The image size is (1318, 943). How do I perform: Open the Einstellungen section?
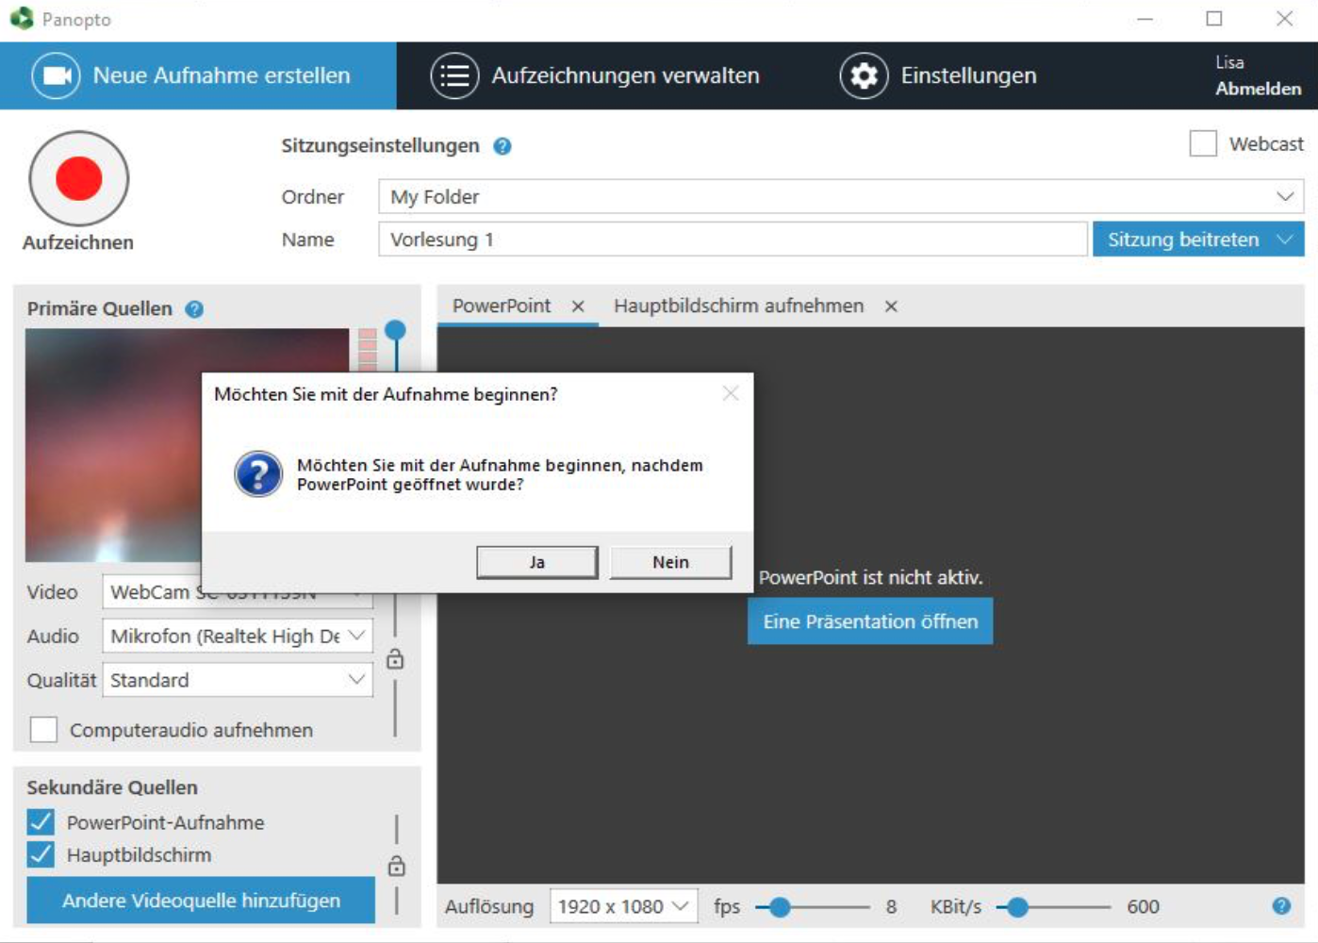coord(938,75)
